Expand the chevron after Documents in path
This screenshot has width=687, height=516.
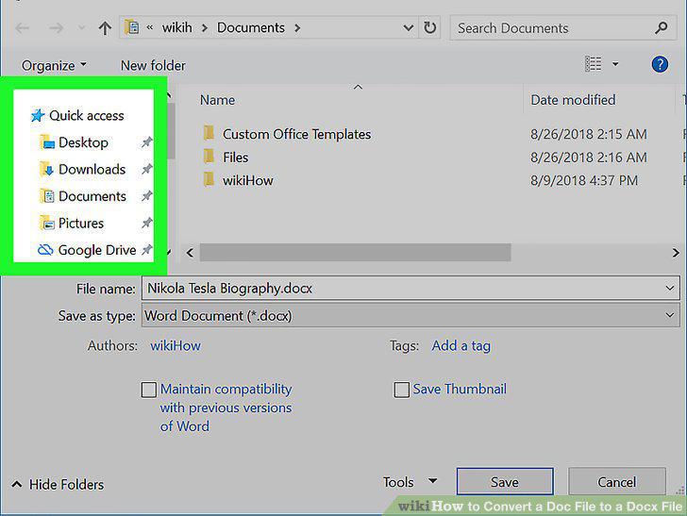pos(297,28)
